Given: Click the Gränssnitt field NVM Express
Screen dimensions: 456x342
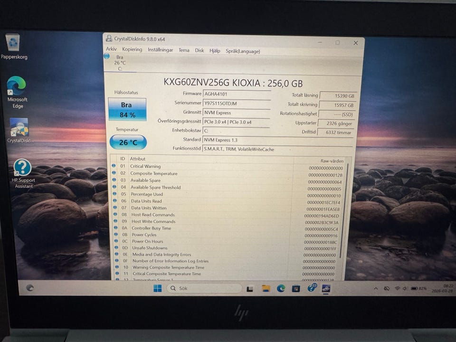Looking at the screenshot, I should click(x=237, y=113).
